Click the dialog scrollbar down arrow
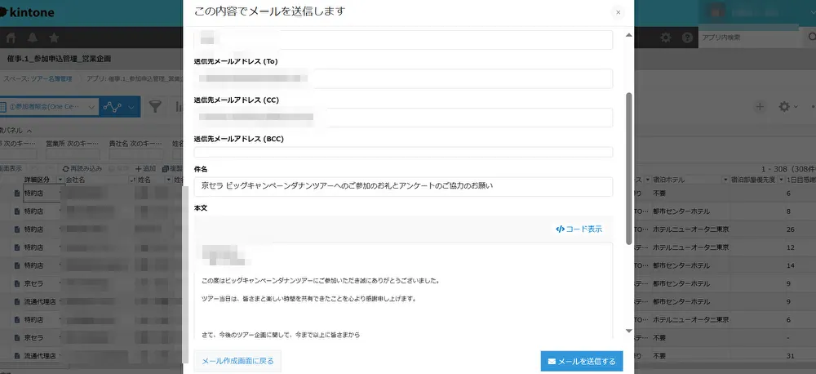Viewport: 816px width, 374px height. (628, 331)
